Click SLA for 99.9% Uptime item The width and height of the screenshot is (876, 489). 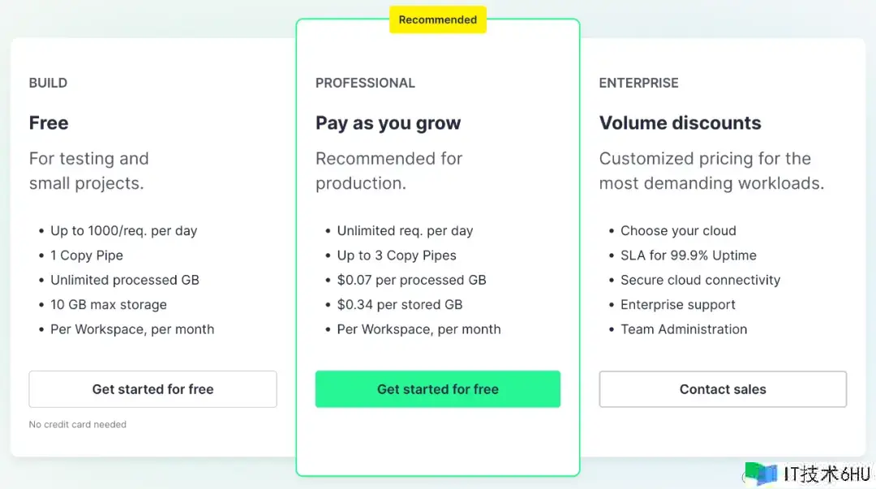pos(688,255)
